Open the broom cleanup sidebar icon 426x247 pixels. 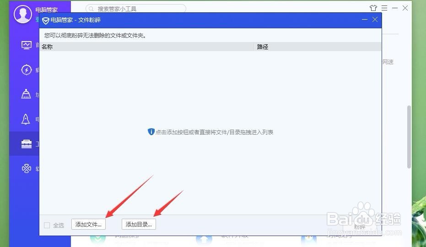point(26,94)
